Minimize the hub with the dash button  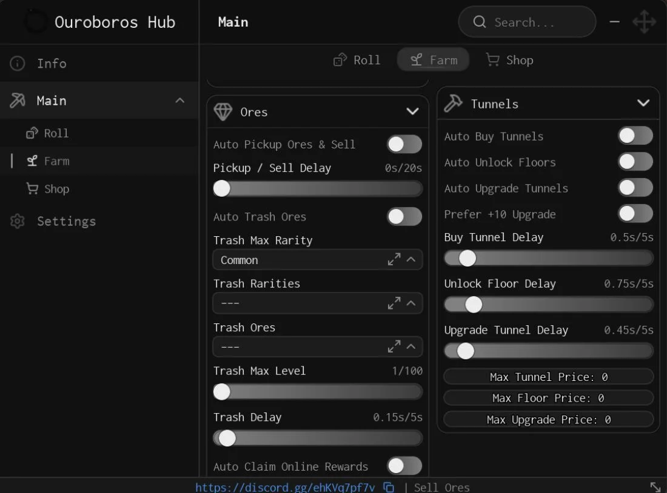pos(614,22)
